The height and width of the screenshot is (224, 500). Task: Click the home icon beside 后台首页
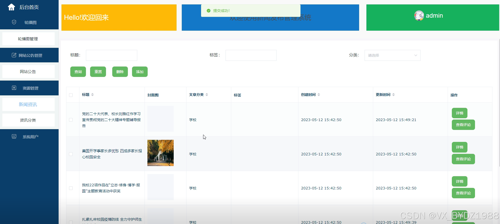click(x=11, y=7)
